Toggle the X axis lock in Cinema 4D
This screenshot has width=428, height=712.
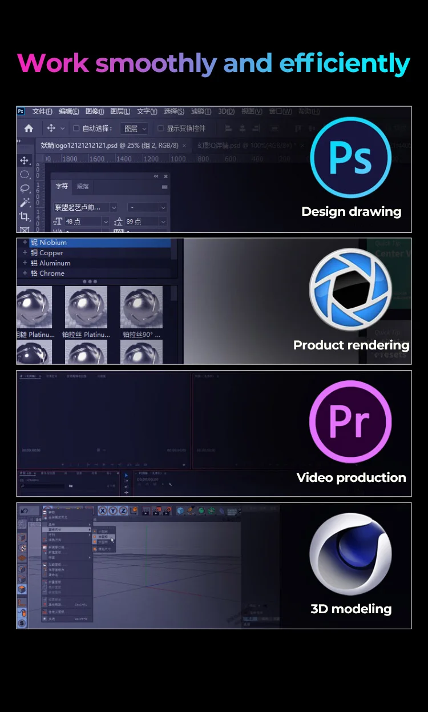(x=103, y=510)
